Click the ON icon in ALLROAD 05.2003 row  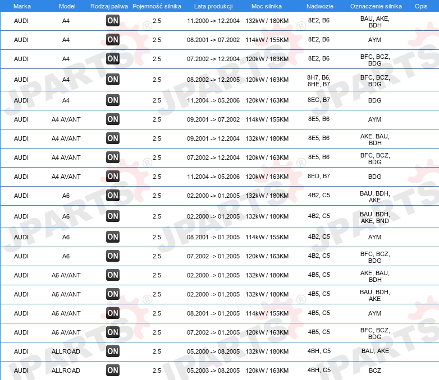click(x=113, y=370)
